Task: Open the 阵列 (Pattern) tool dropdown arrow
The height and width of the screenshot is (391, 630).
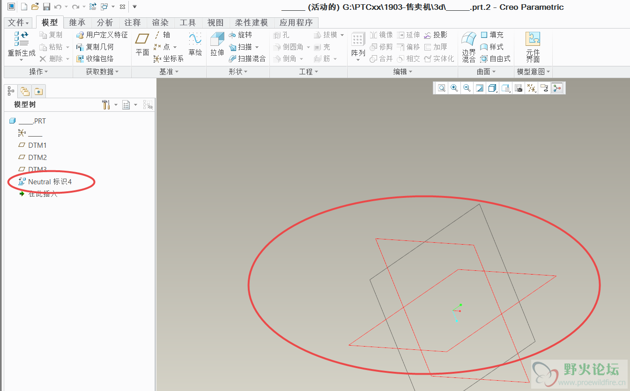Action: pos(358,60)
